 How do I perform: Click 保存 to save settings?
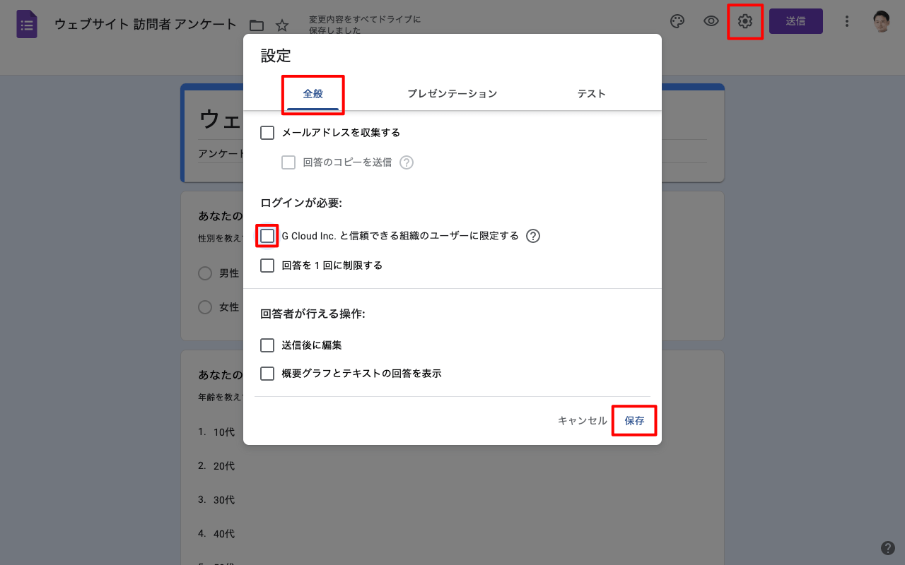click(634, 420)
